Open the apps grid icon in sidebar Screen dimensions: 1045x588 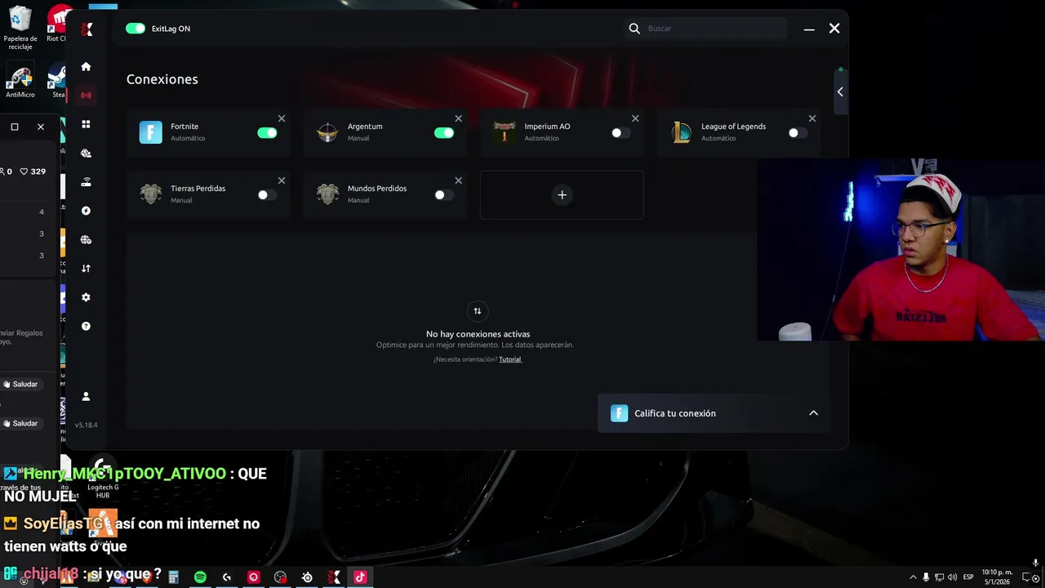point(86,124)
